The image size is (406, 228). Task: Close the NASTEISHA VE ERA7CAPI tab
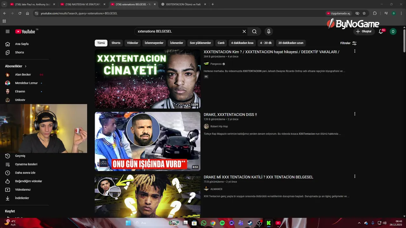pos(104,4)
